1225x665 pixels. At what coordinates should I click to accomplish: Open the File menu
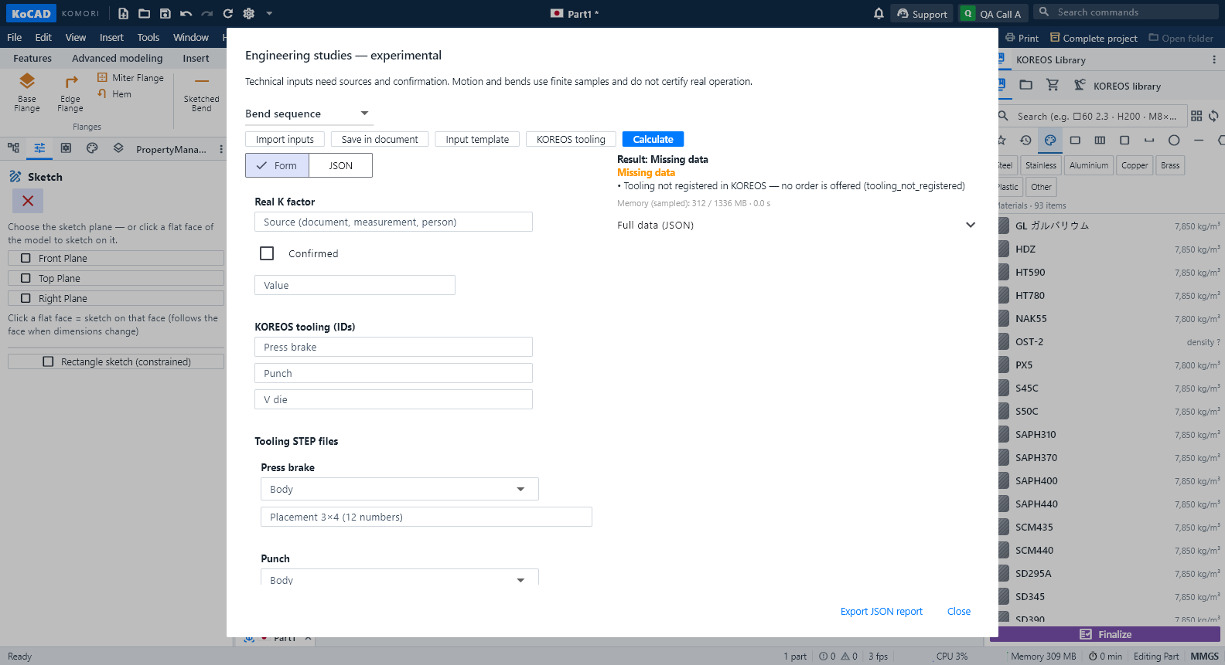[14, 37]
